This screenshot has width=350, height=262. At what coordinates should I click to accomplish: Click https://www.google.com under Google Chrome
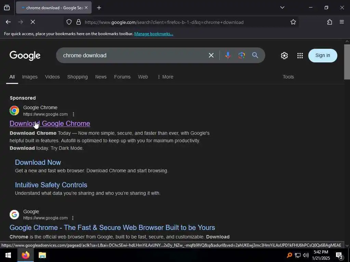(x=45, y=114)
